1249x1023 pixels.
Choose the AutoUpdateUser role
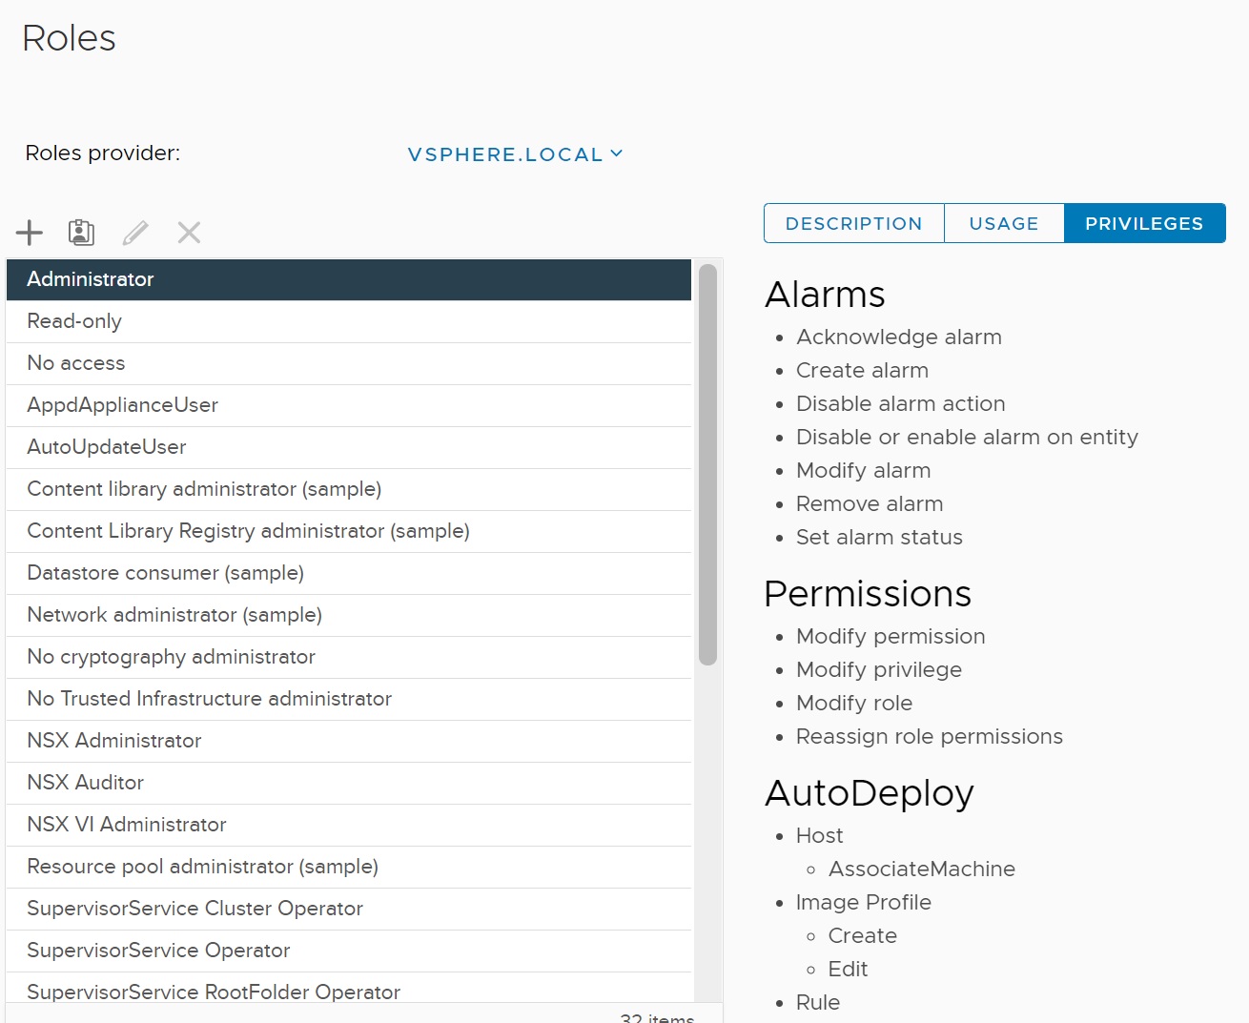click(x=349, y=447)
